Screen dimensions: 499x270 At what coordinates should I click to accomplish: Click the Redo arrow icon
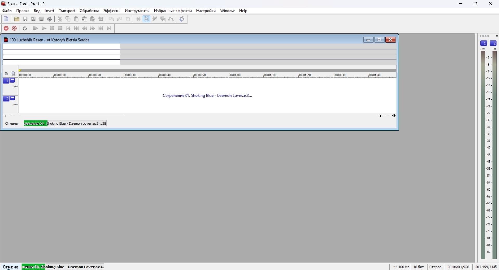coord(120,19)
